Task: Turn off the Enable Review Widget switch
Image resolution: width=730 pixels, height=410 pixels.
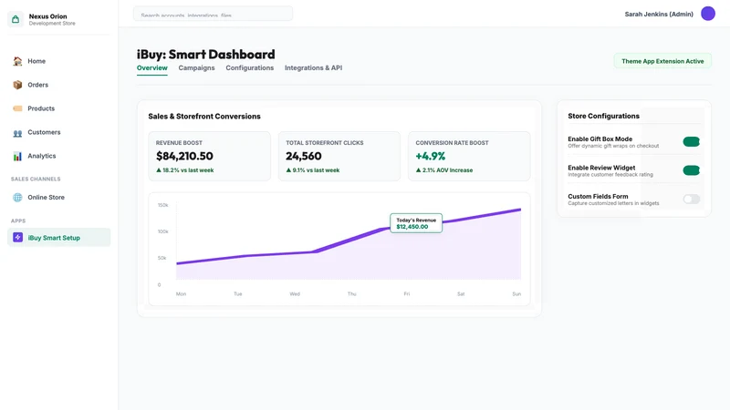Action: (x=692, y=170)
